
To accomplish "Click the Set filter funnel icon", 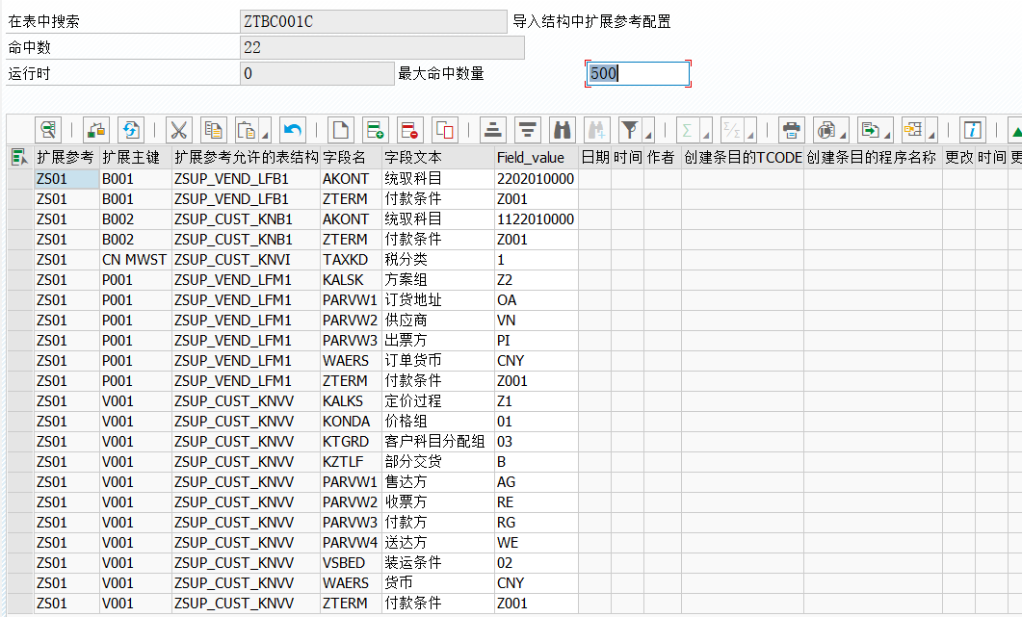I will [x=630, y=130].
